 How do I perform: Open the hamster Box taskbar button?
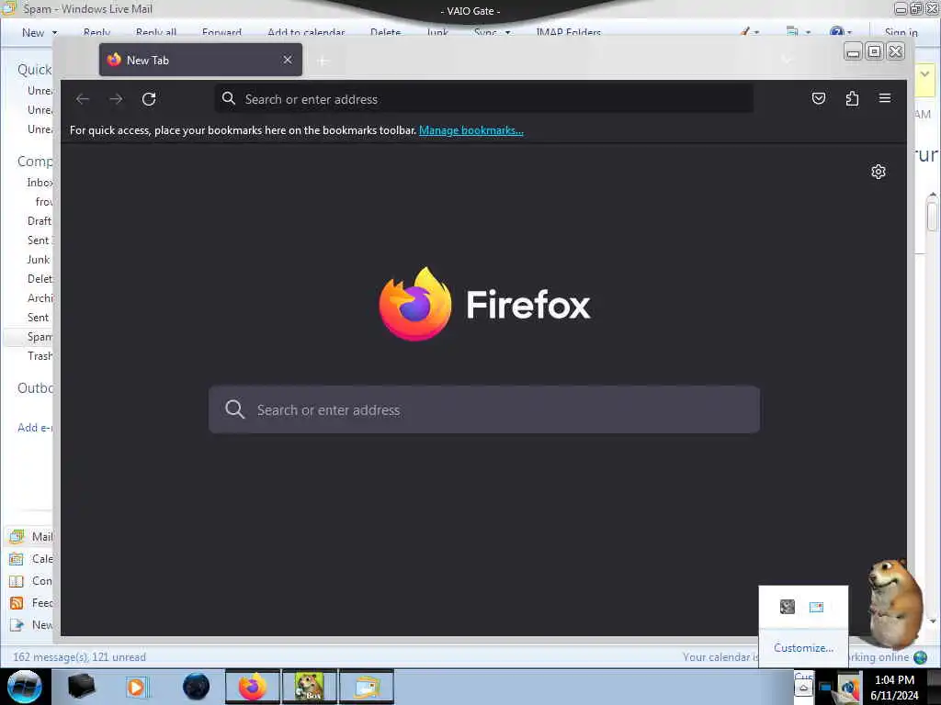310,687
